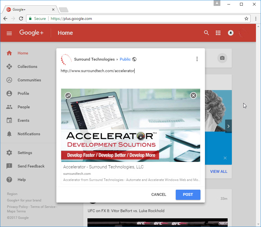The height and width of the screenshot is (227, 261).
Task: Open a new browser tab
Action: 64,10
